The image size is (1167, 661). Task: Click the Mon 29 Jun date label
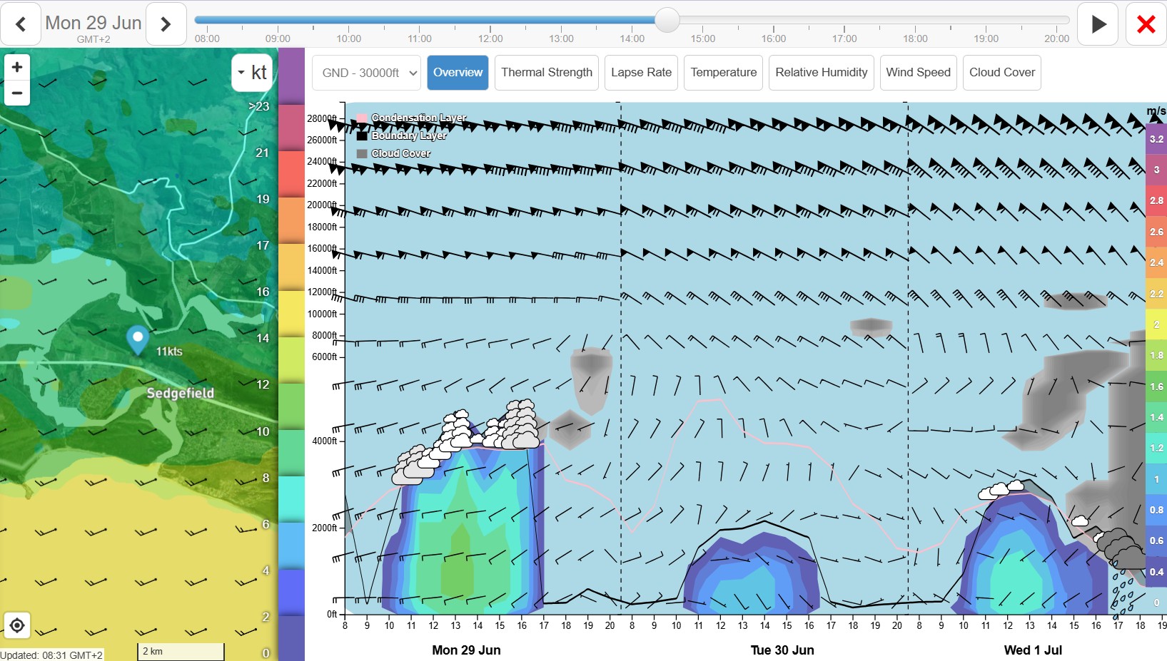click(x=94, y=23)
